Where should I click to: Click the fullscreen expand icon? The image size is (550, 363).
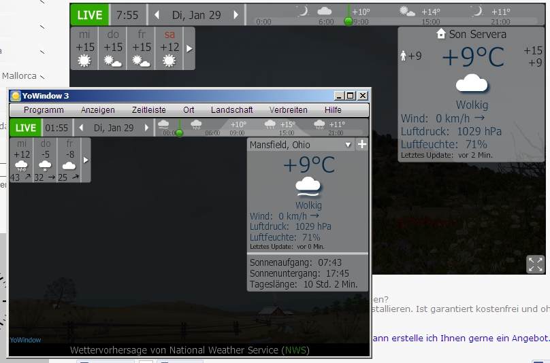535,264
